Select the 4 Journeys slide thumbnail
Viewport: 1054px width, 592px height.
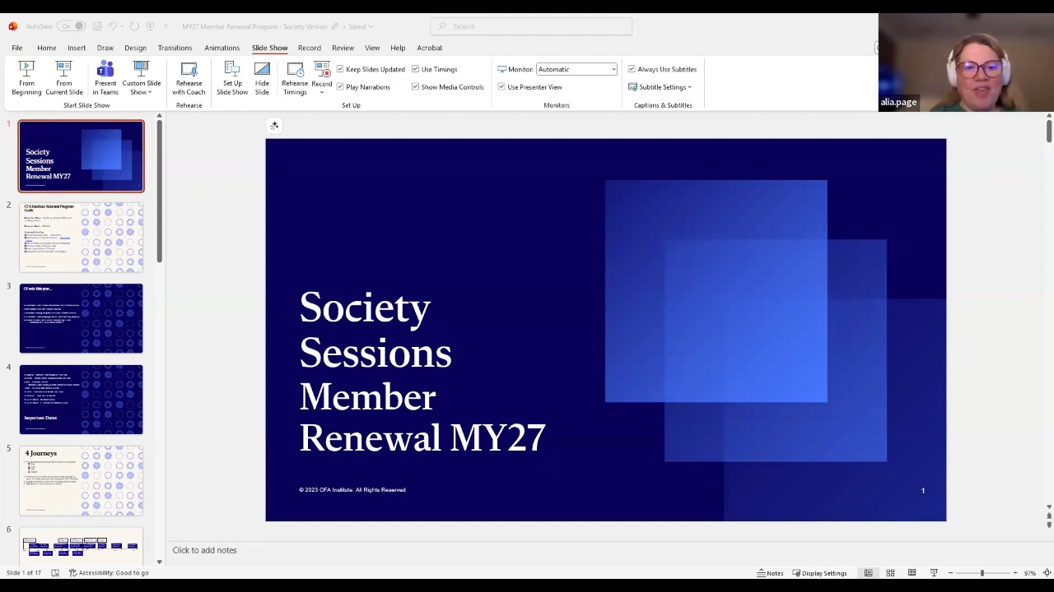[x=81, y=481]
